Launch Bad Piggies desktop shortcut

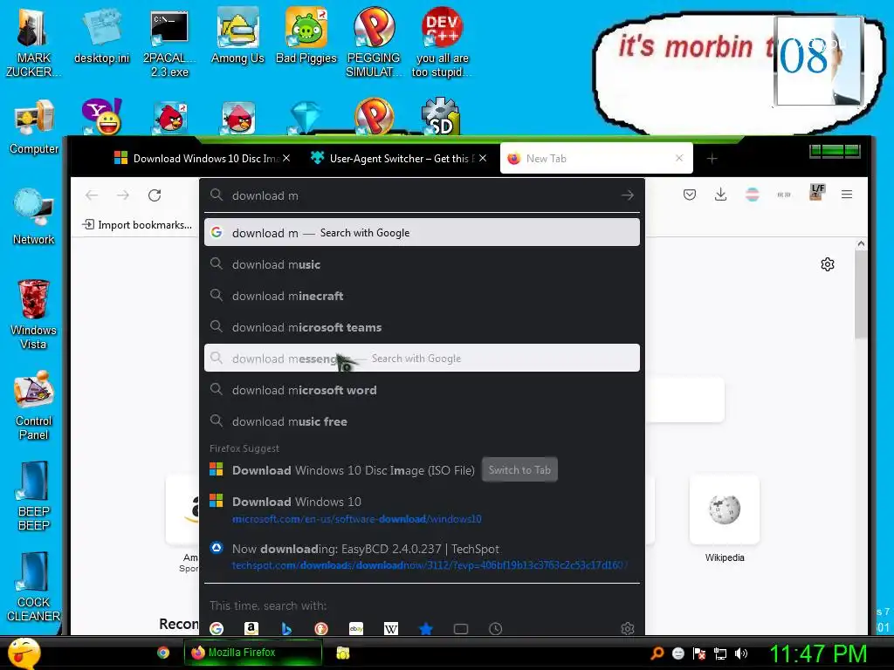click(x=306, y=37)
